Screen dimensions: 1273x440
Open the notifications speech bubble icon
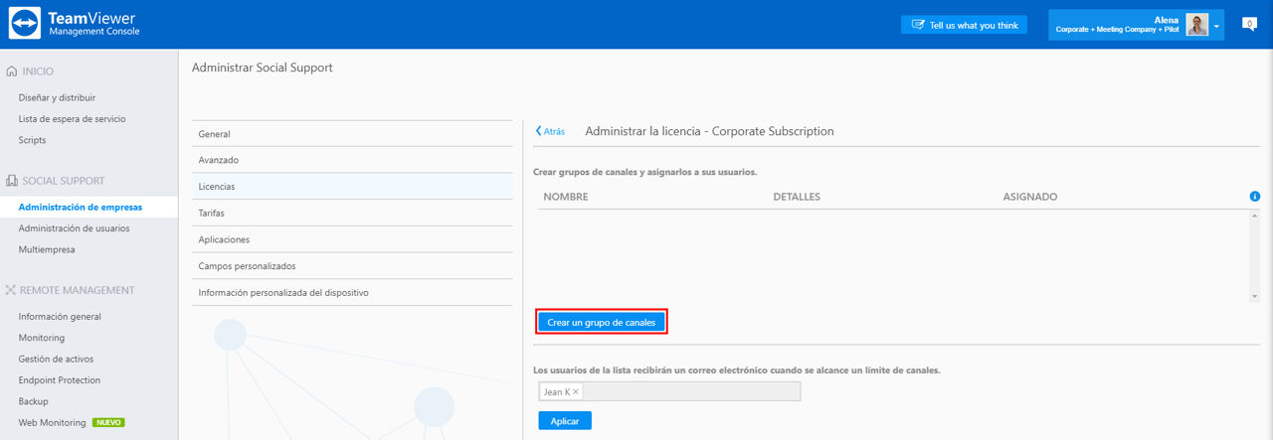(1249, 24)
